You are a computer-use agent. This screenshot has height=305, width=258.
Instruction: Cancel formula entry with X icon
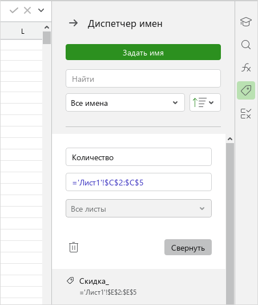pos(27,10)
